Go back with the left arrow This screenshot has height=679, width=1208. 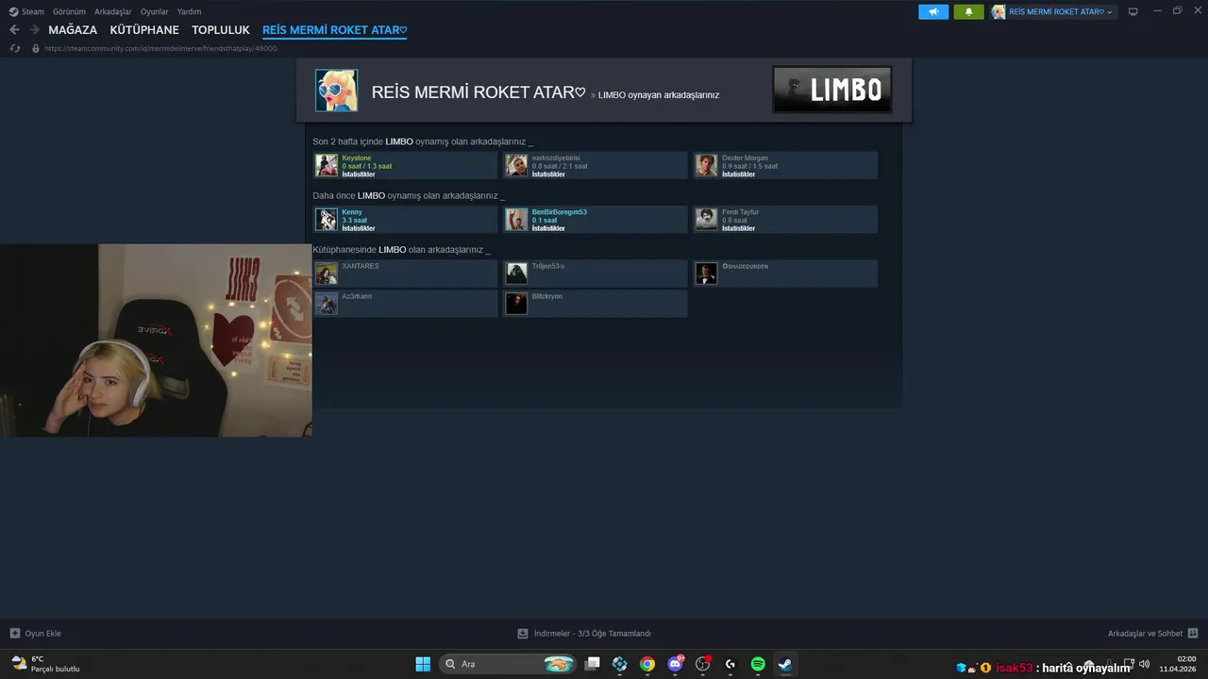point(14,30)
